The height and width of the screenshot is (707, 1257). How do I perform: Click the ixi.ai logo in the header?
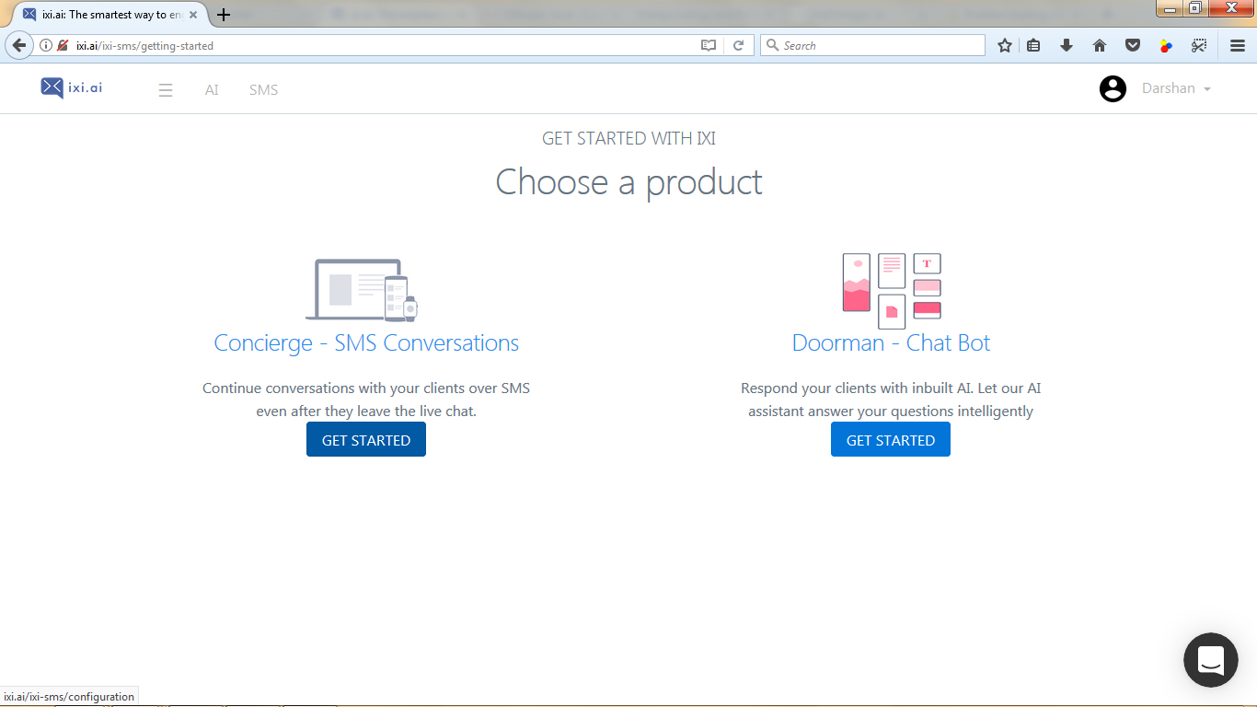72,88
